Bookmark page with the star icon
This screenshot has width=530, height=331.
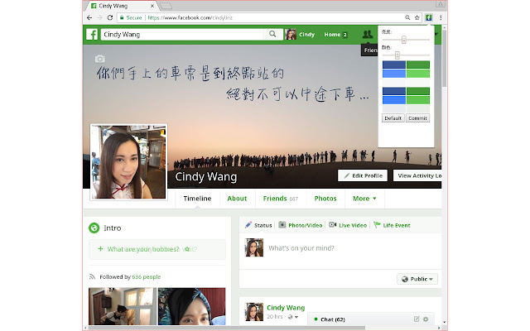tap(417, 17)
